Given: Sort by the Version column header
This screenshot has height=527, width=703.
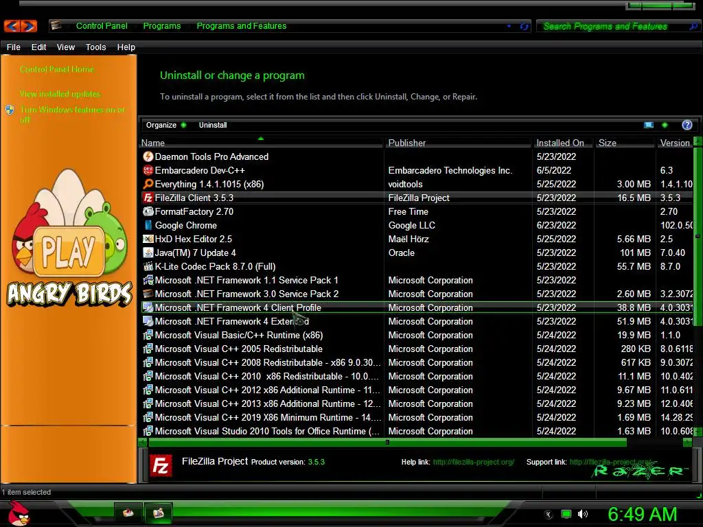Looking at the screenshot, I should pyautogui.click(x=675, y=143).
